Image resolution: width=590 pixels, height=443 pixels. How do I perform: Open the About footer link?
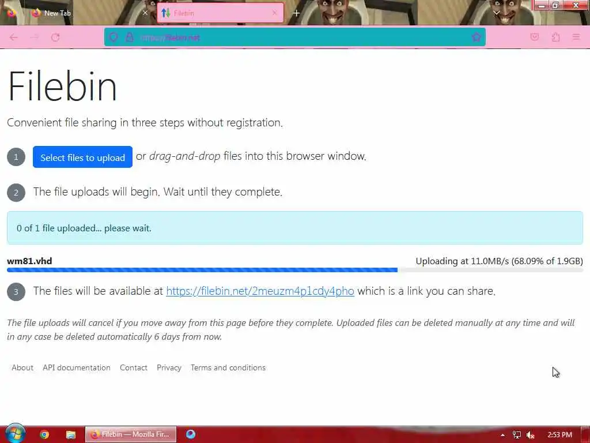tap(22, 367)
